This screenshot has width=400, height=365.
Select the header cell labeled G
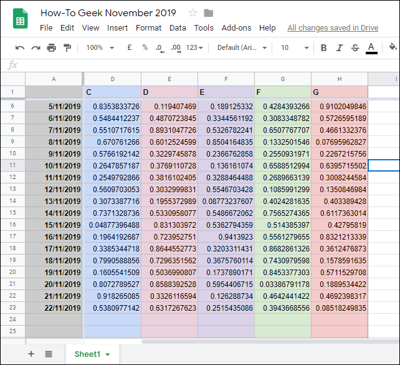[340, 92]
